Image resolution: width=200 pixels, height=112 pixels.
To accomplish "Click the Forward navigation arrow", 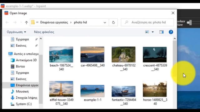I will click(15, 22).
